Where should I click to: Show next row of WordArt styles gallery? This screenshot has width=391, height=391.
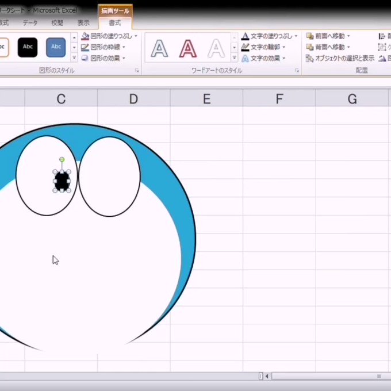click(235, 47)
